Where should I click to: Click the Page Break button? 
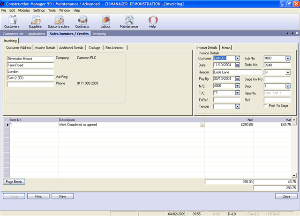point(14,182)
